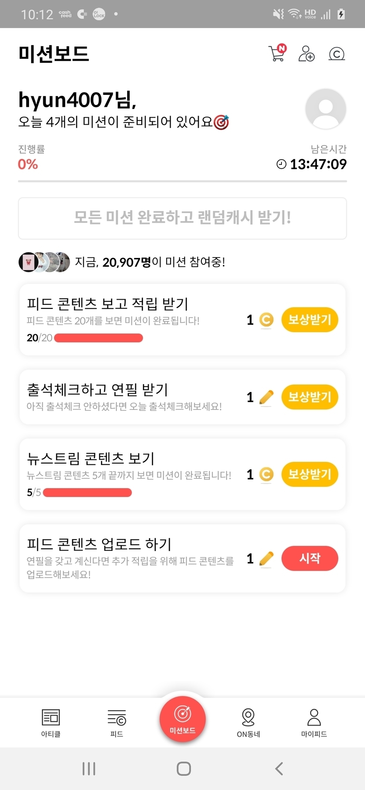Image resolution: width=365 pixels, height=790 pixels.
Task: Tap the 20/20 progress bar
Action: [x=99, y=338]
